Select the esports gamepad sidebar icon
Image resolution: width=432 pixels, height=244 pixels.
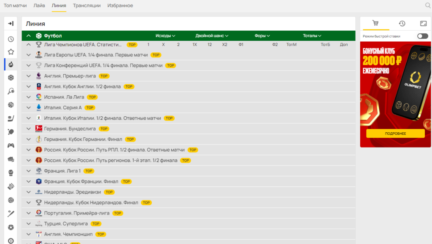(x=11, y=145)
